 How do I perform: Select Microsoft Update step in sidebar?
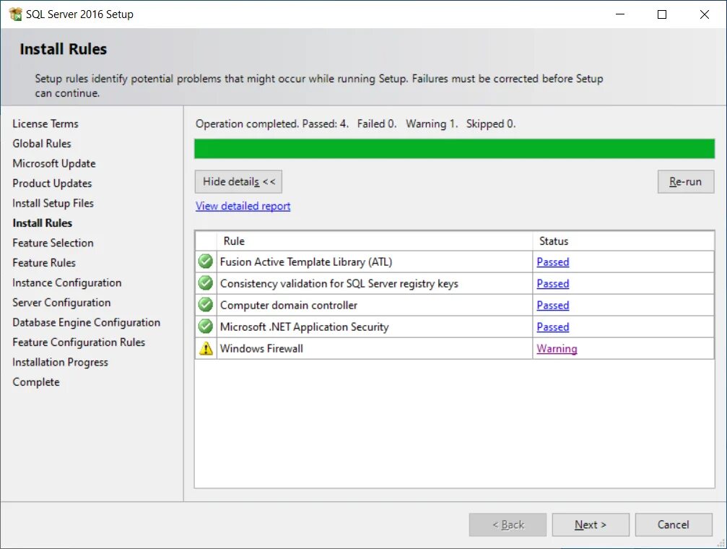coord(53,163)
